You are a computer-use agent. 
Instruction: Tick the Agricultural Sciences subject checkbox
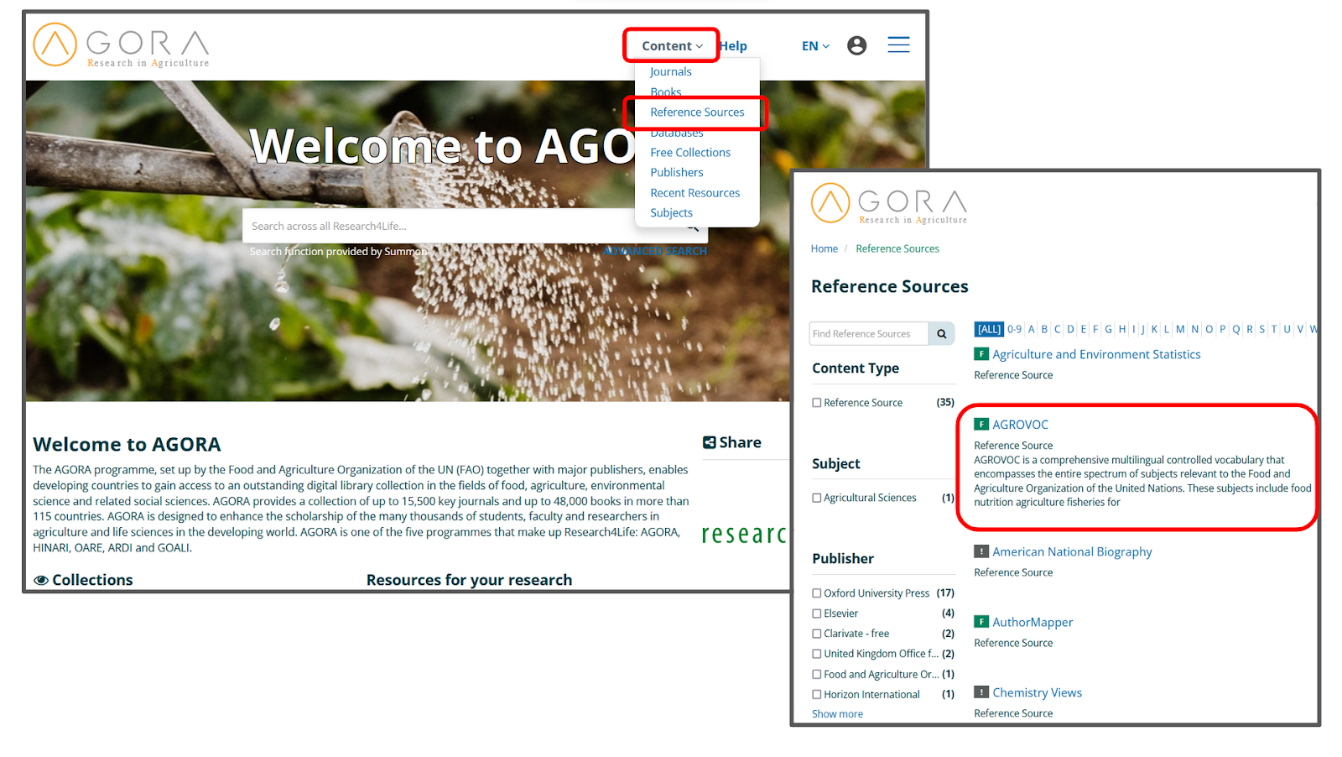pyautogui.click(x=817, y=498)
